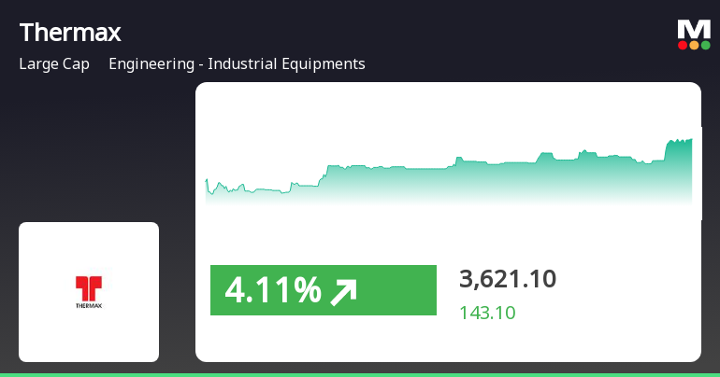
Task: Click the green dot under the M logo
Action: click(705, 45)
